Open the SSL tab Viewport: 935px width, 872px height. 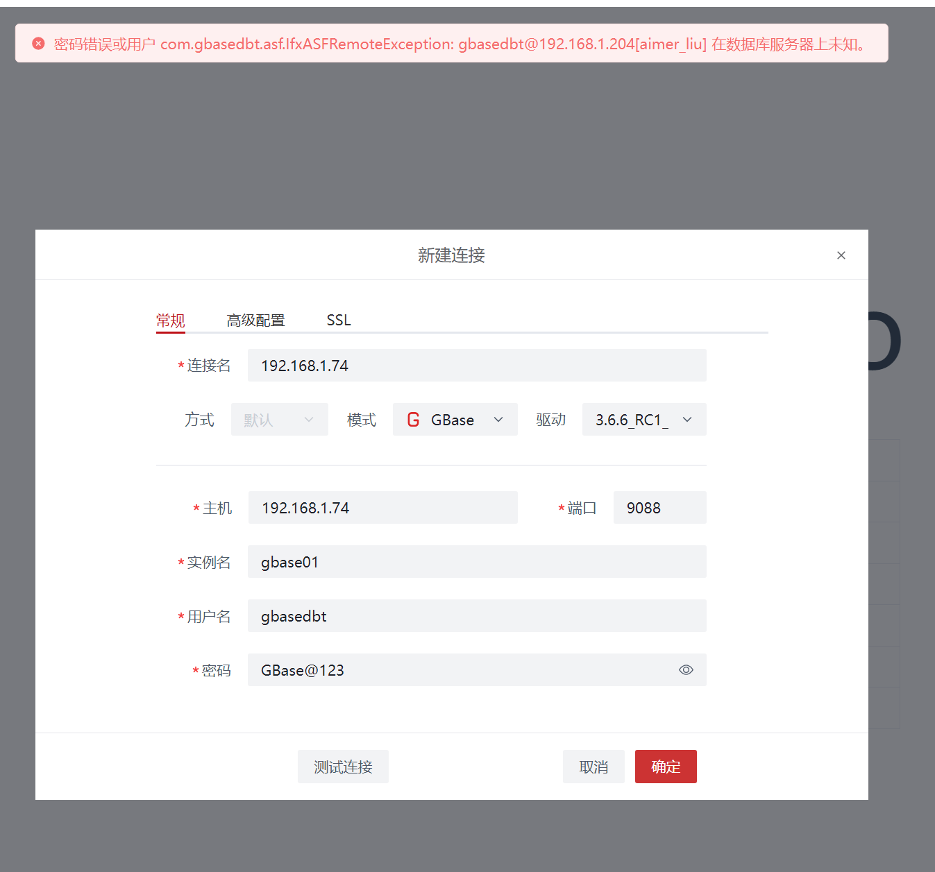[339, 320]
